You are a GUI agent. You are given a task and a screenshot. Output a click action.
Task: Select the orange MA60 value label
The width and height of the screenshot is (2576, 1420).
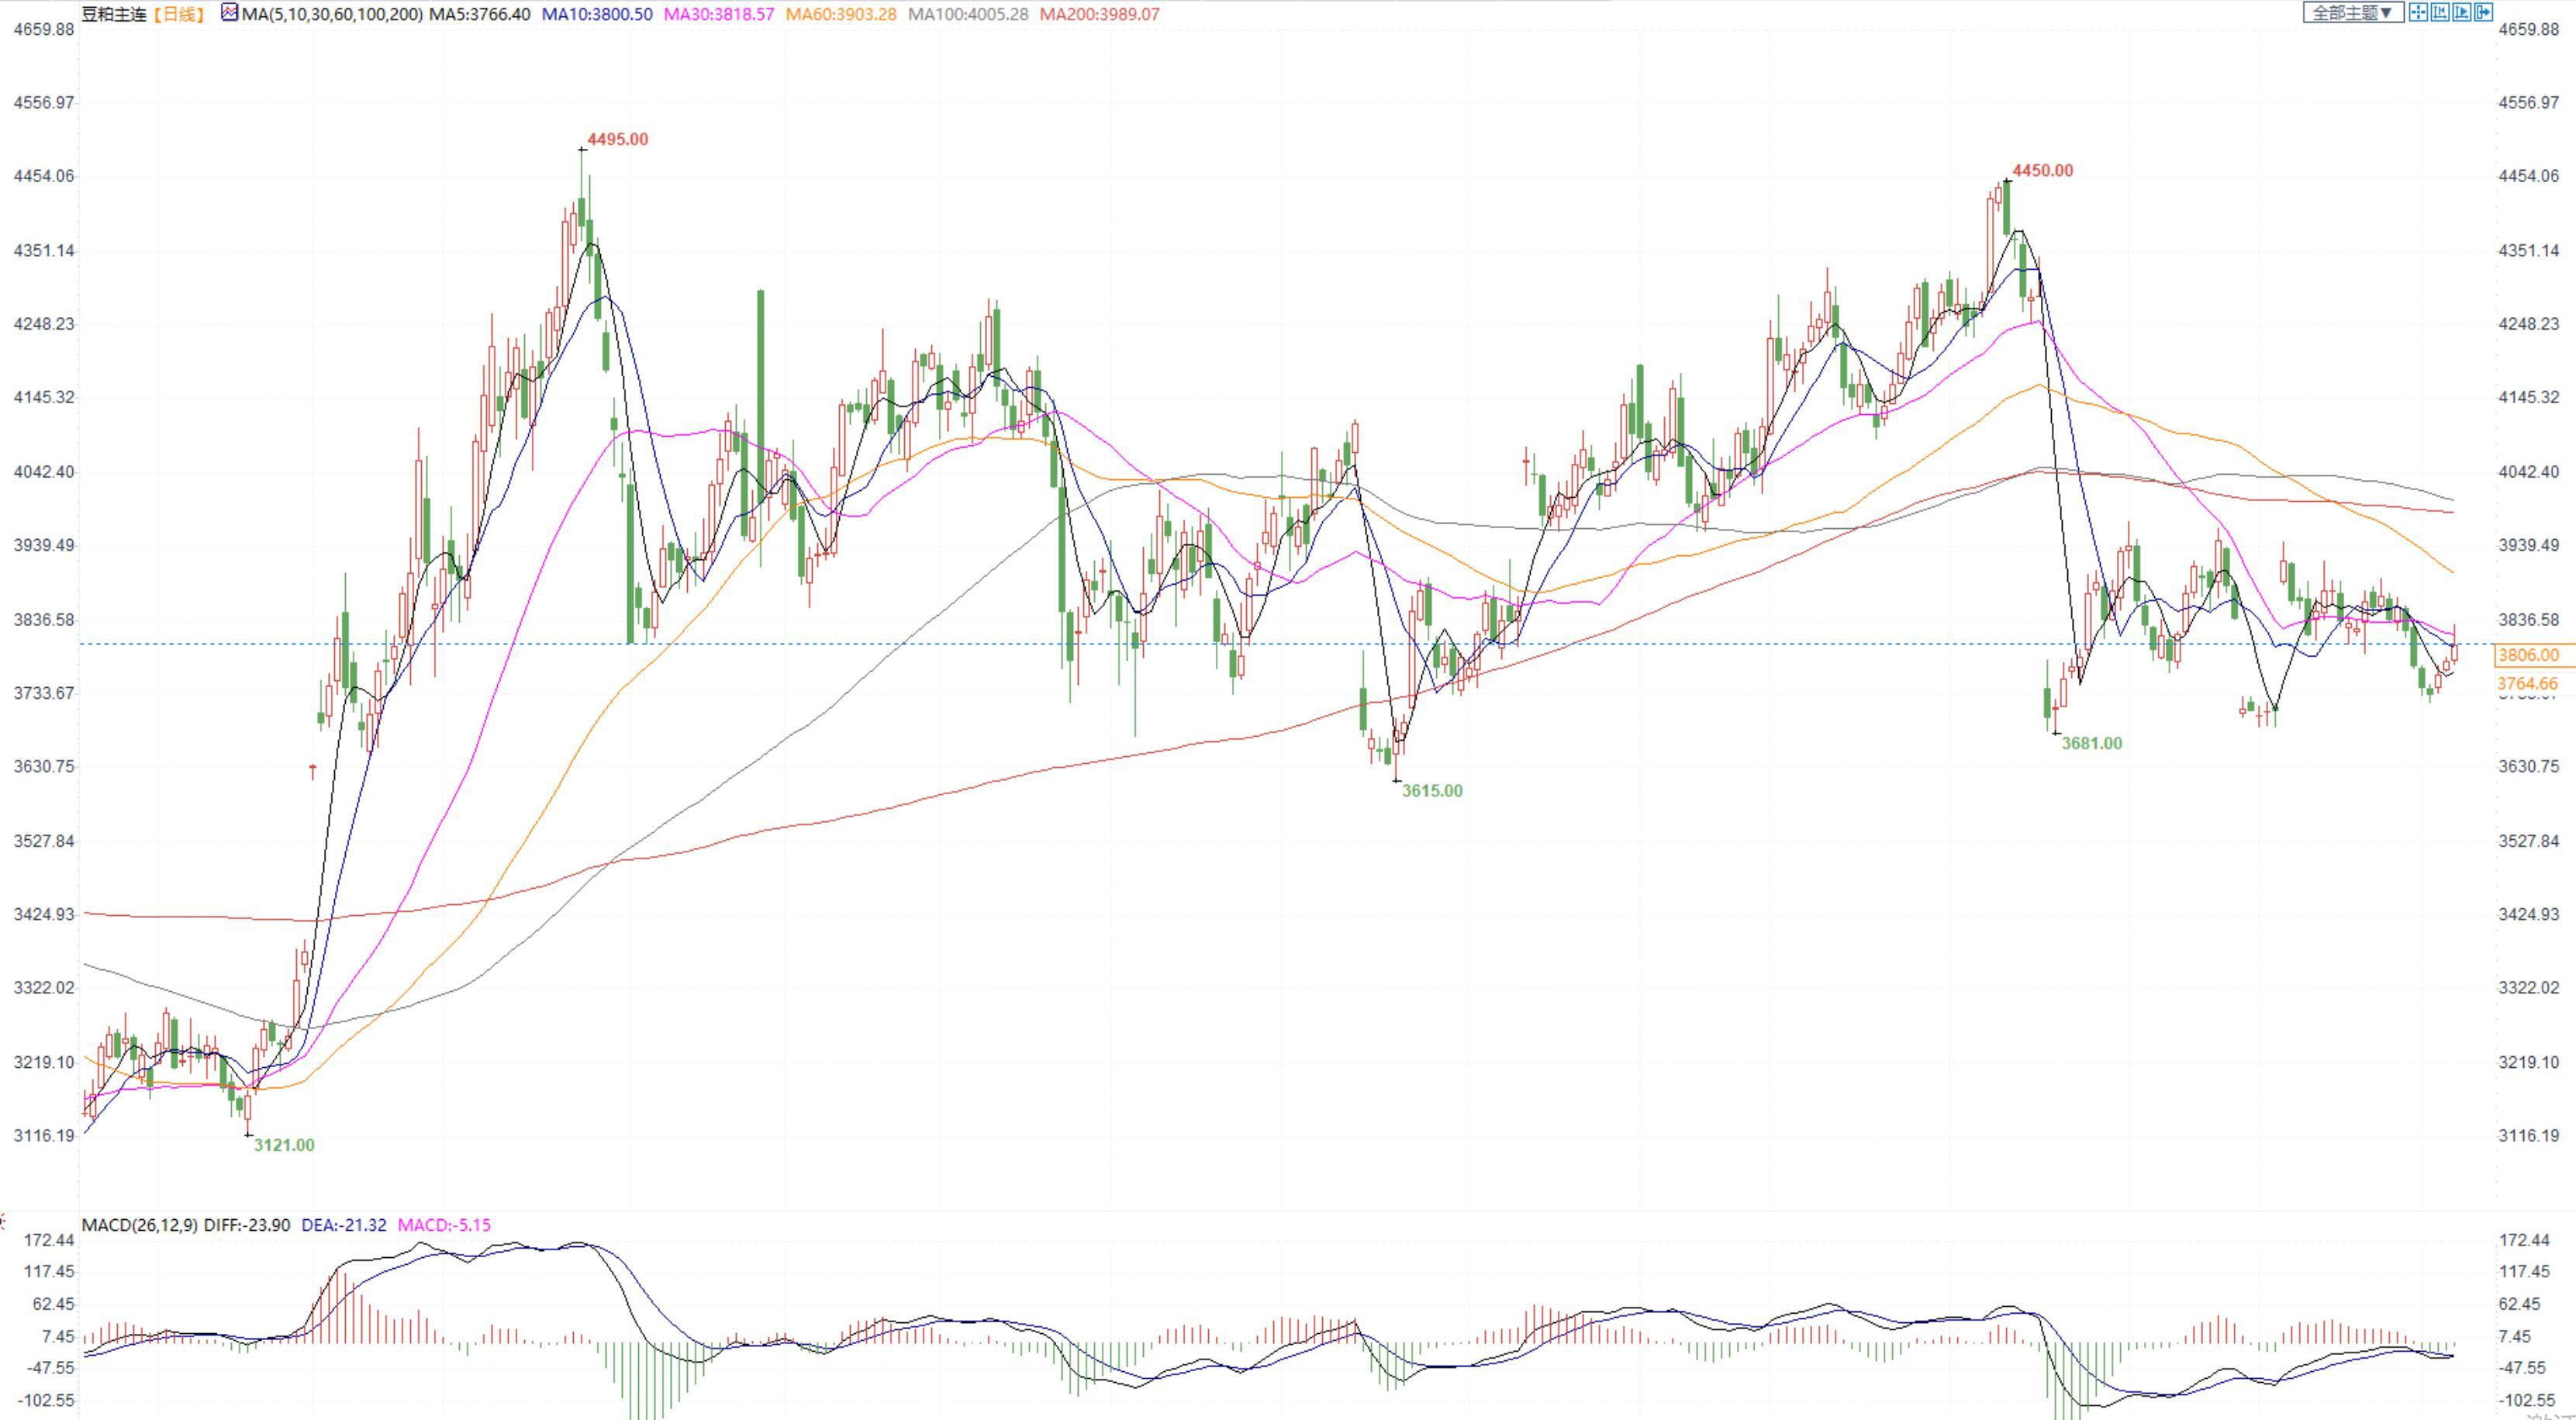(841, 15)
